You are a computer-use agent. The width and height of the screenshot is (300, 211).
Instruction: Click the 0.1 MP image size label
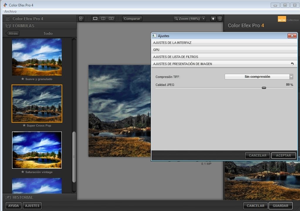pyautogui.click(x=206, y=164)
